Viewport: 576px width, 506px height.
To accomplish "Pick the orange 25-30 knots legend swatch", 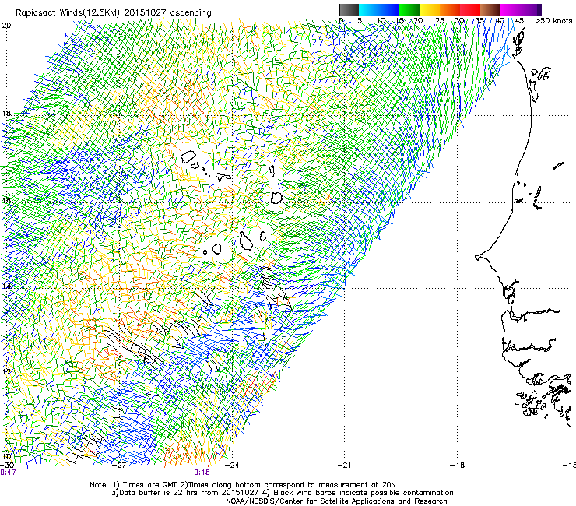I will coord(450,9).
